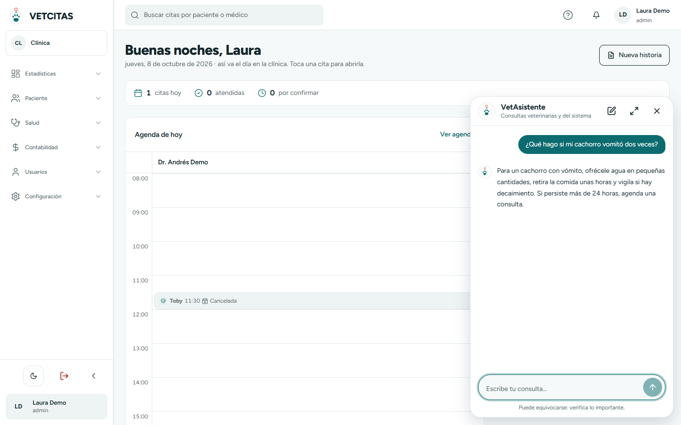Click the VETCITAS paw logo

click(x=16, y=16)
